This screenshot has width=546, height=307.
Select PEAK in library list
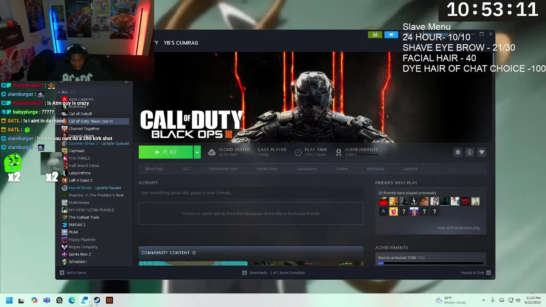click(x=93, y=232)
